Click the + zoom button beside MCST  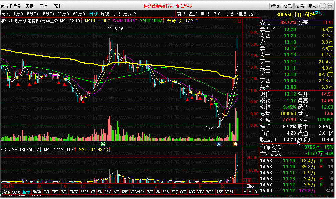(245, 192)
